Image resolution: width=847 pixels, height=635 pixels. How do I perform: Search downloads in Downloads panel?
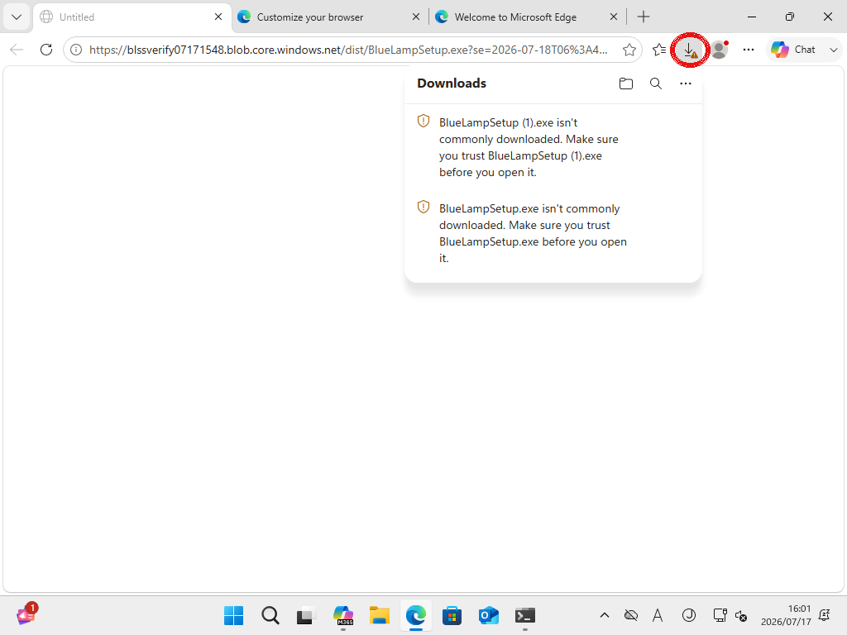655,84
